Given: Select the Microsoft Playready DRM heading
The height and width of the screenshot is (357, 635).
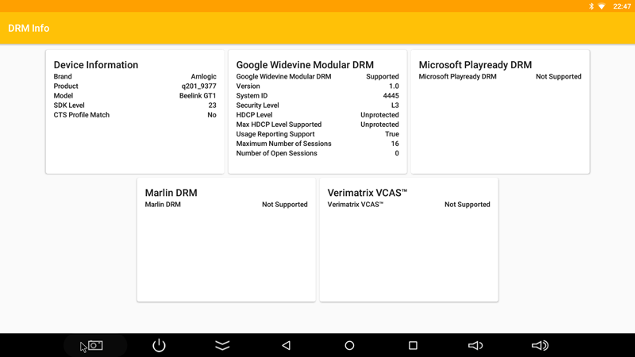Looking at the screenshot, I should 475,65.
